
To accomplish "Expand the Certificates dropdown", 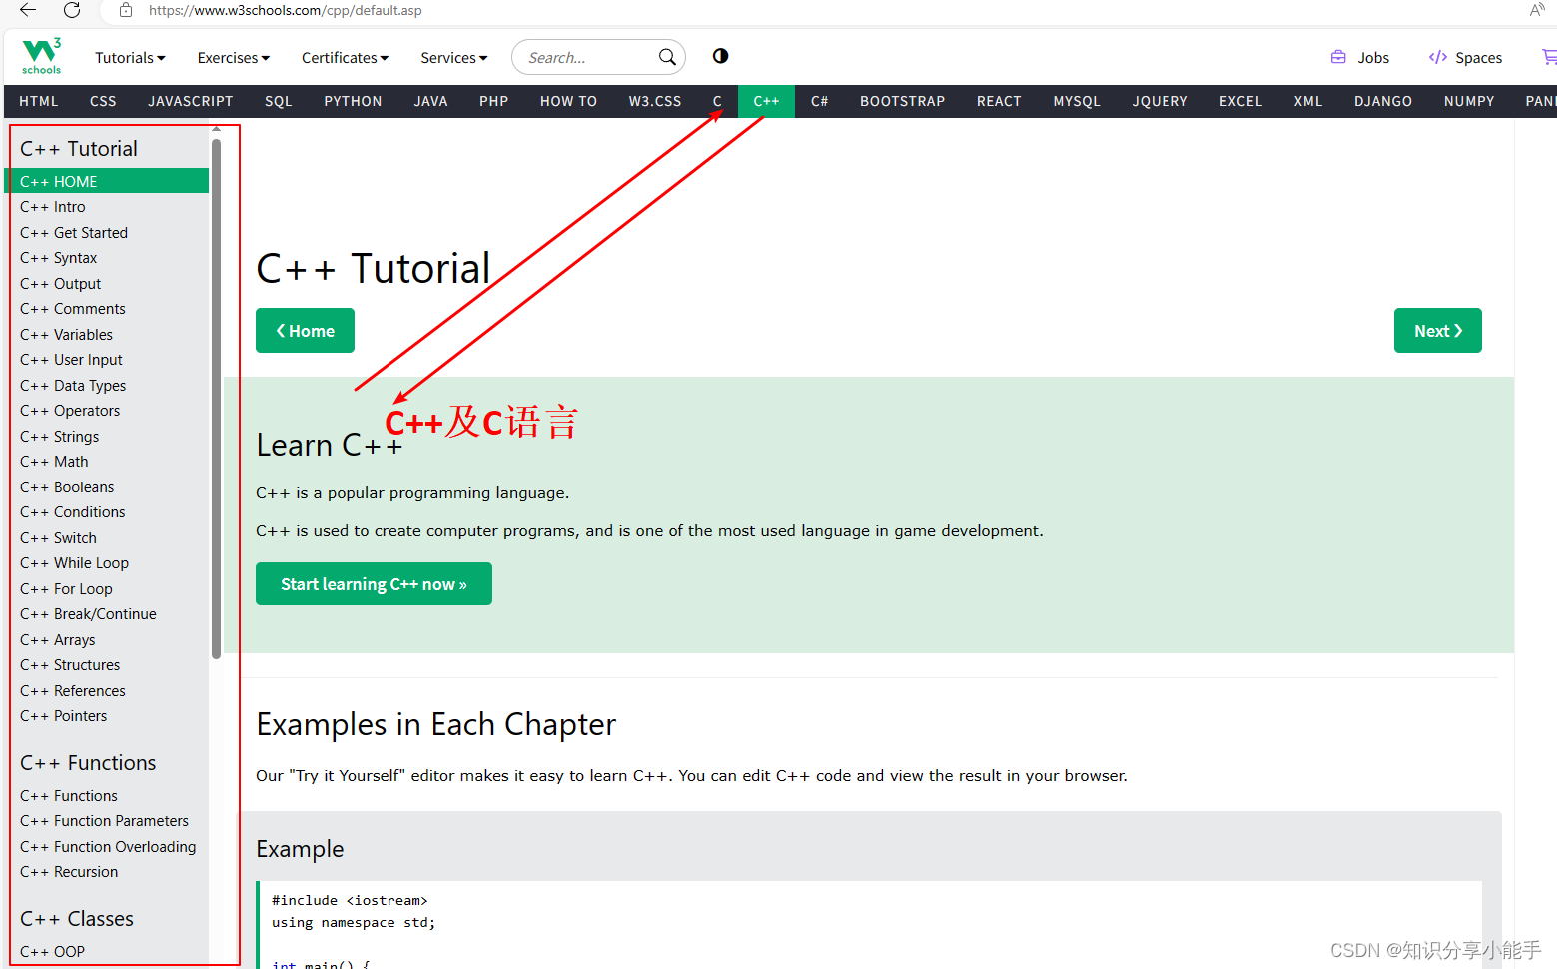I will [345, 58].
